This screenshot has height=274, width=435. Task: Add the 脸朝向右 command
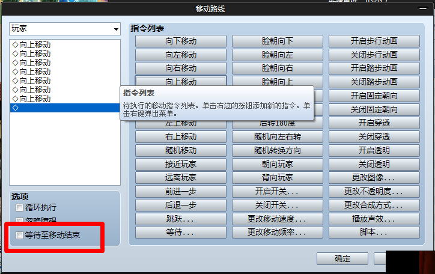278,68
